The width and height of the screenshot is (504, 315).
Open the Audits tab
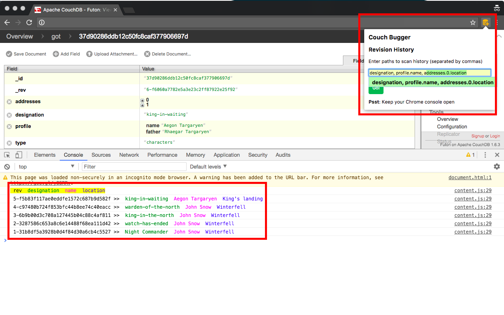tap(283, 155)
